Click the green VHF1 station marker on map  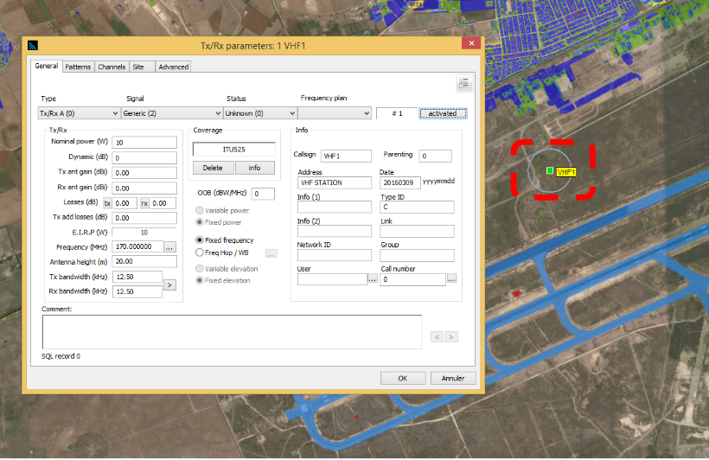pos(549,171)
